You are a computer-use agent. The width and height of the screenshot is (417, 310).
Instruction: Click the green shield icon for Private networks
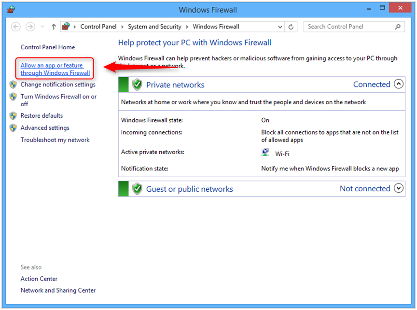point(137,85)
